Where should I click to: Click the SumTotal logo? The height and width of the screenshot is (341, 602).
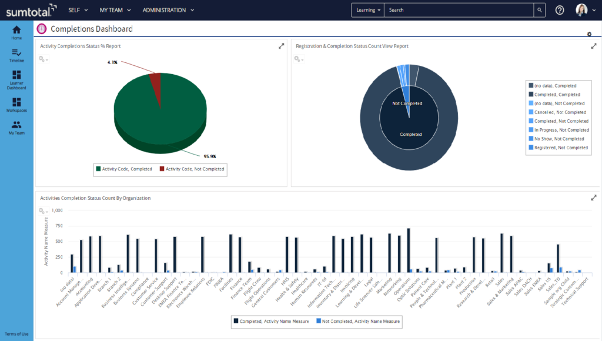(x=31, y=10)
